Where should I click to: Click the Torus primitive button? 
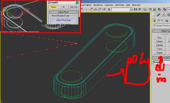click(x=159, y=49)
